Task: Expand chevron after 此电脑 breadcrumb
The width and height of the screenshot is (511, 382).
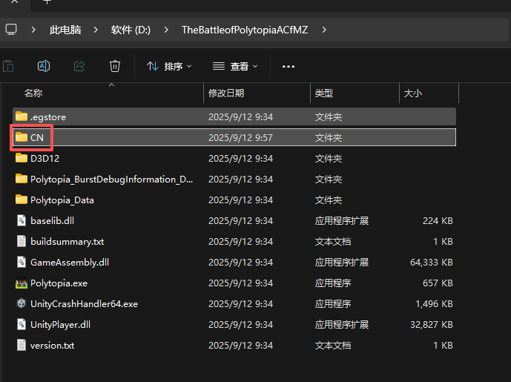Action: coord(96,30)
